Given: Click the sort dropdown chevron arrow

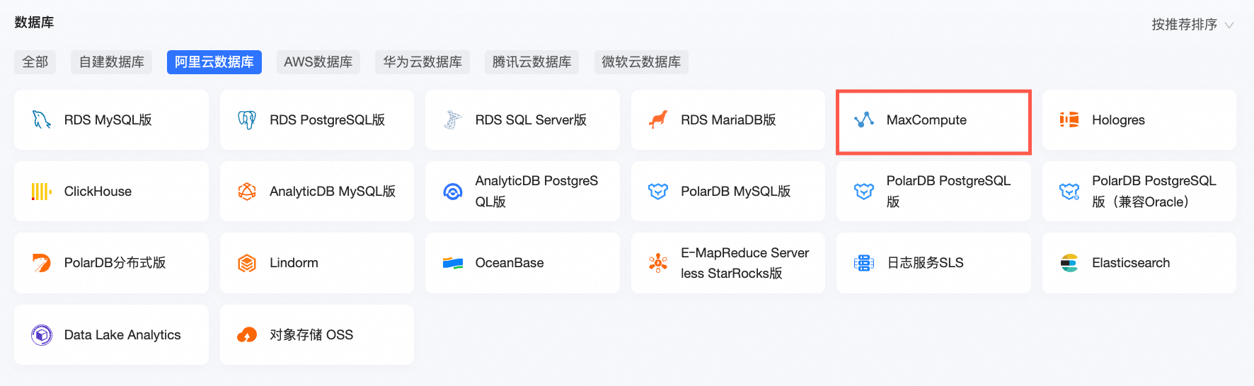Looking at the screenshot, I should pyautogui.click(x=1229, y=25).
